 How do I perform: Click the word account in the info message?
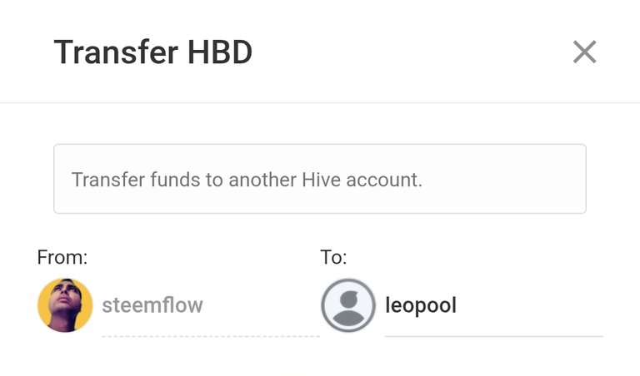coord(384,180)
